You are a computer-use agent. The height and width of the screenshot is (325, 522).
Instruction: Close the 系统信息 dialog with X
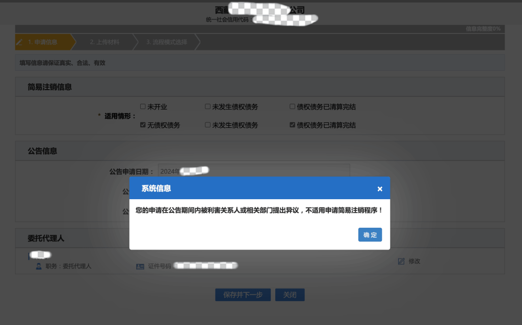click(380, 189)
